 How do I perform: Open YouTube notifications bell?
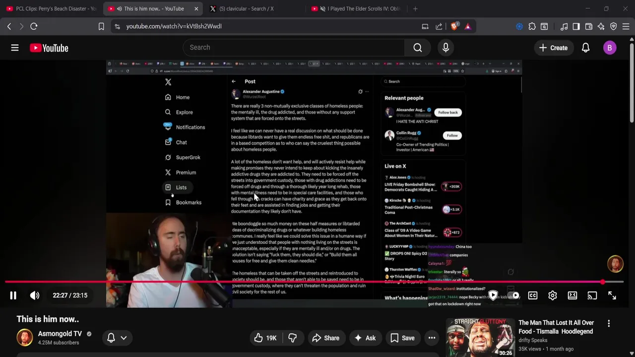pos(585,48)
